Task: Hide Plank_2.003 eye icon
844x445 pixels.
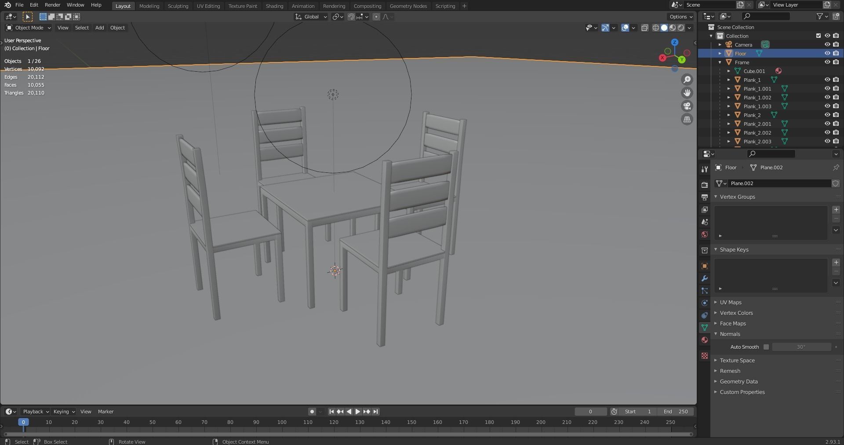Action: point(827,141)
